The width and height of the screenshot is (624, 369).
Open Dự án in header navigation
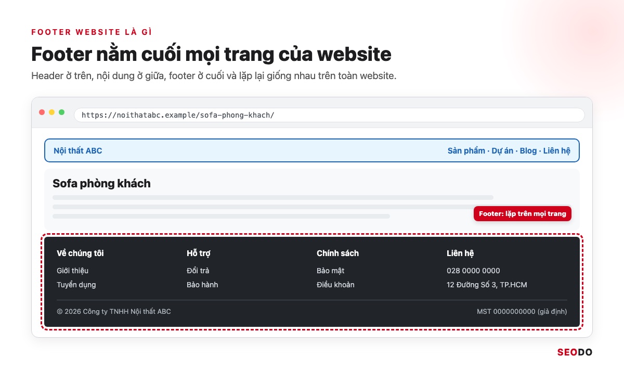pyautogui.click(x=502, y=151)
